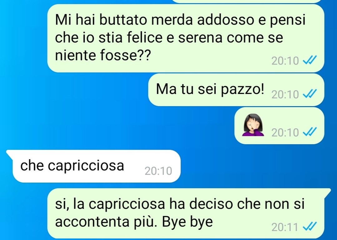Viewport: 337px width, 240px height.
Task: Tap the blue double checkmark beside 20:11
Action: pos(310,226)
